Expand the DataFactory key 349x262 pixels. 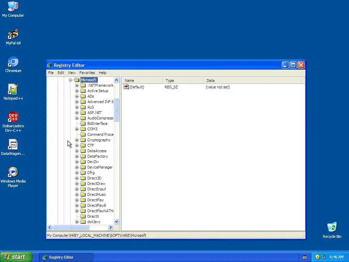pyautogui.click(x=77, y=156)
